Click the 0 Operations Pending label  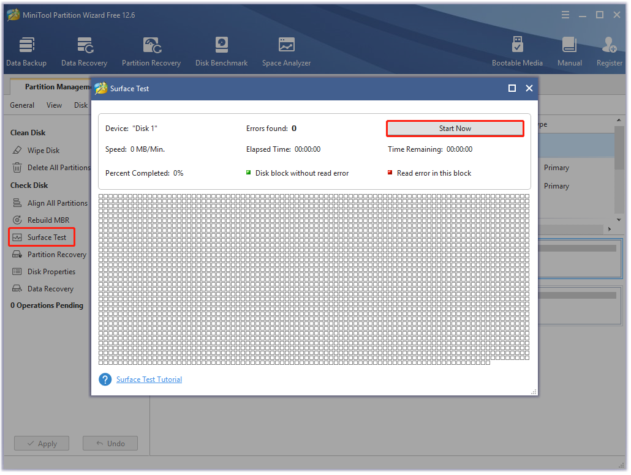tap(47, 305)
